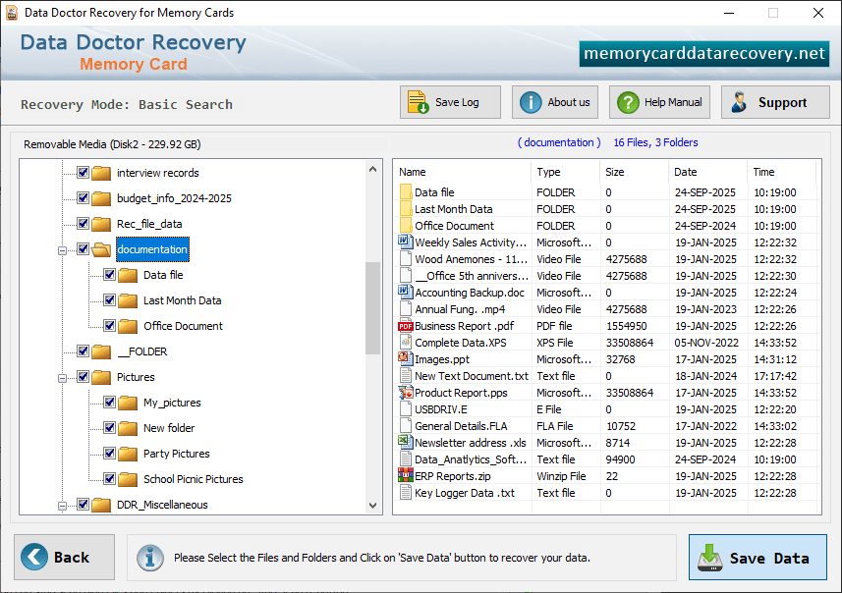
Task: Collapse the Pictures tree node
Action: pos(62,378)
